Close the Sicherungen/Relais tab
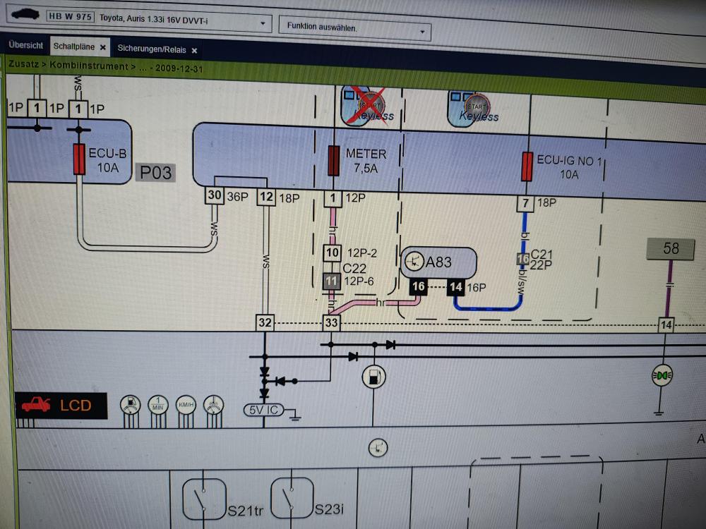706x529 pixels. tap(194, 51)
